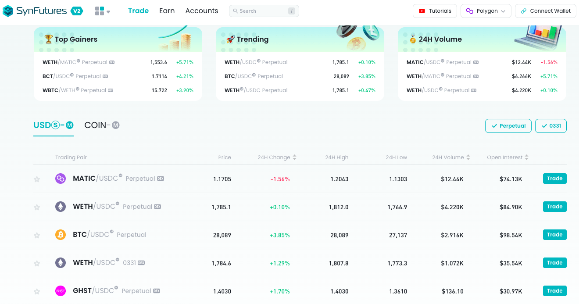Toggle the Perpetual filter

pos(508,126)
